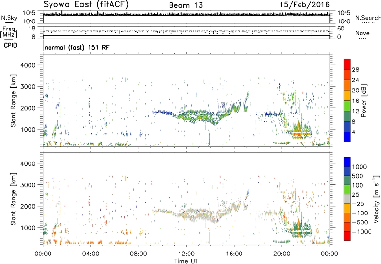Click the 16:00 time axis label

(x=234, y=254)
